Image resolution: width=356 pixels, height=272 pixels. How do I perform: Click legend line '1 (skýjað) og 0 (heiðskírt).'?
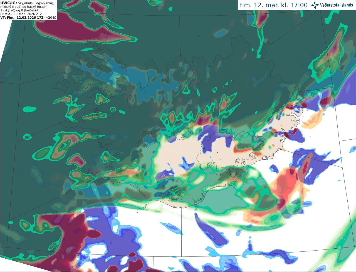pyautogui.click(x=20, y=10)
